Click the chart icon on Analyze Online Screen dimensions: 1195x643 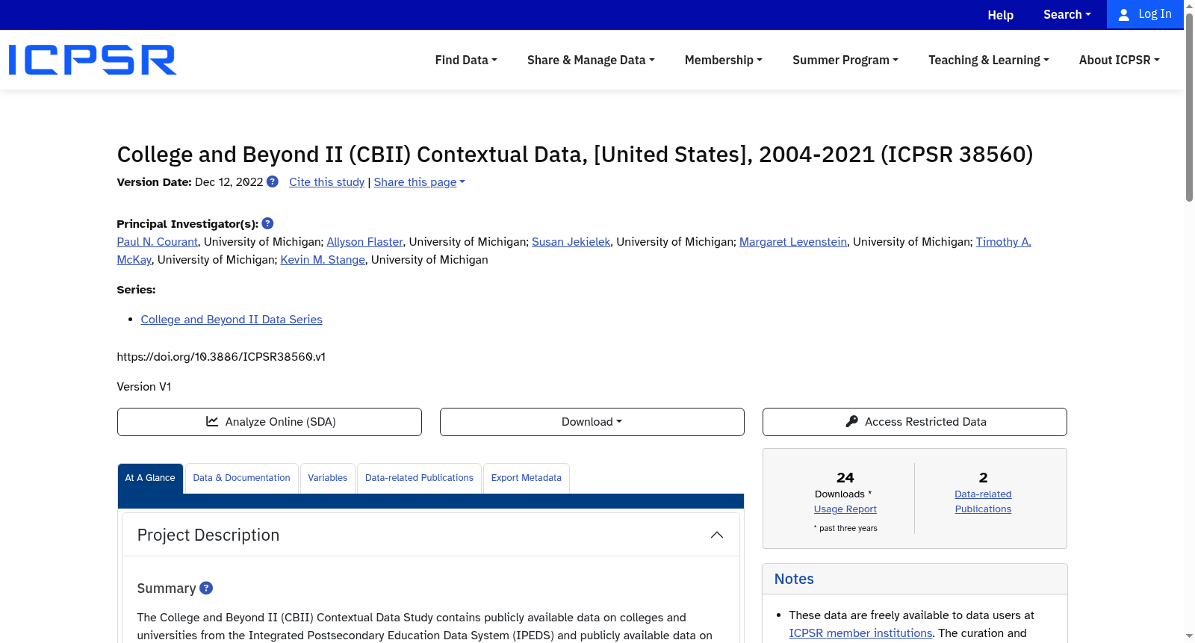click(212, 421)
